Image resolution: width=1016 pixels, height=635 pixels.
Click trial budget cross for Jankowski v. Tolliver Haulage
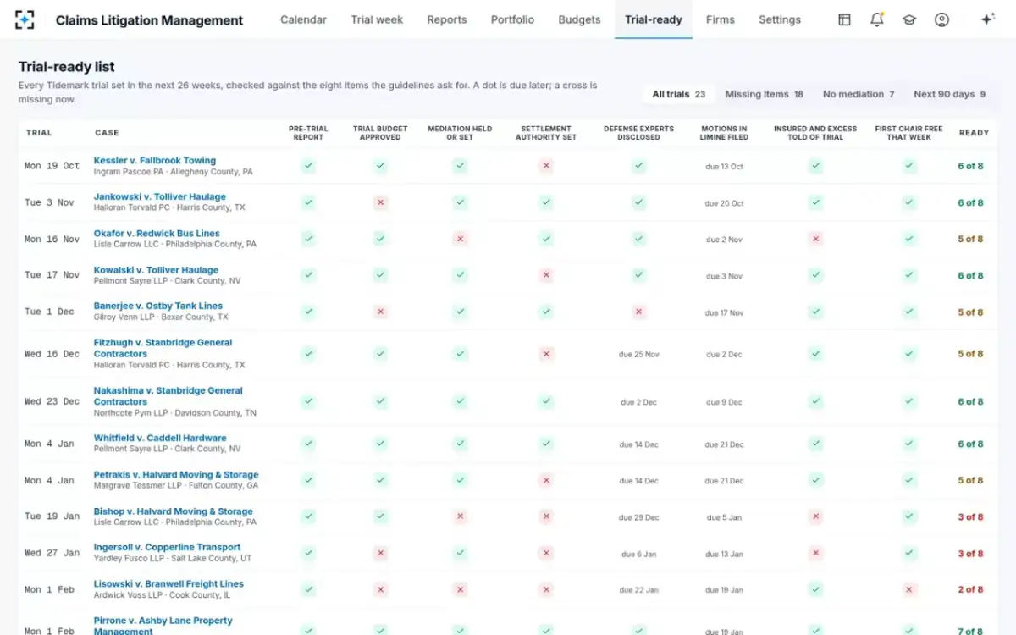(381, 202)
